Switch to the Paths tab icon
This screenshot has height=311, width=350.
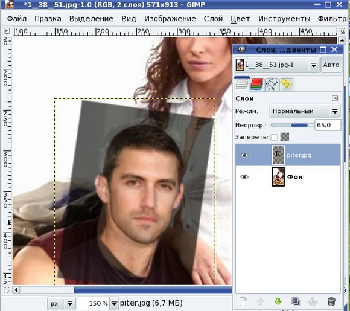point(272,84)
